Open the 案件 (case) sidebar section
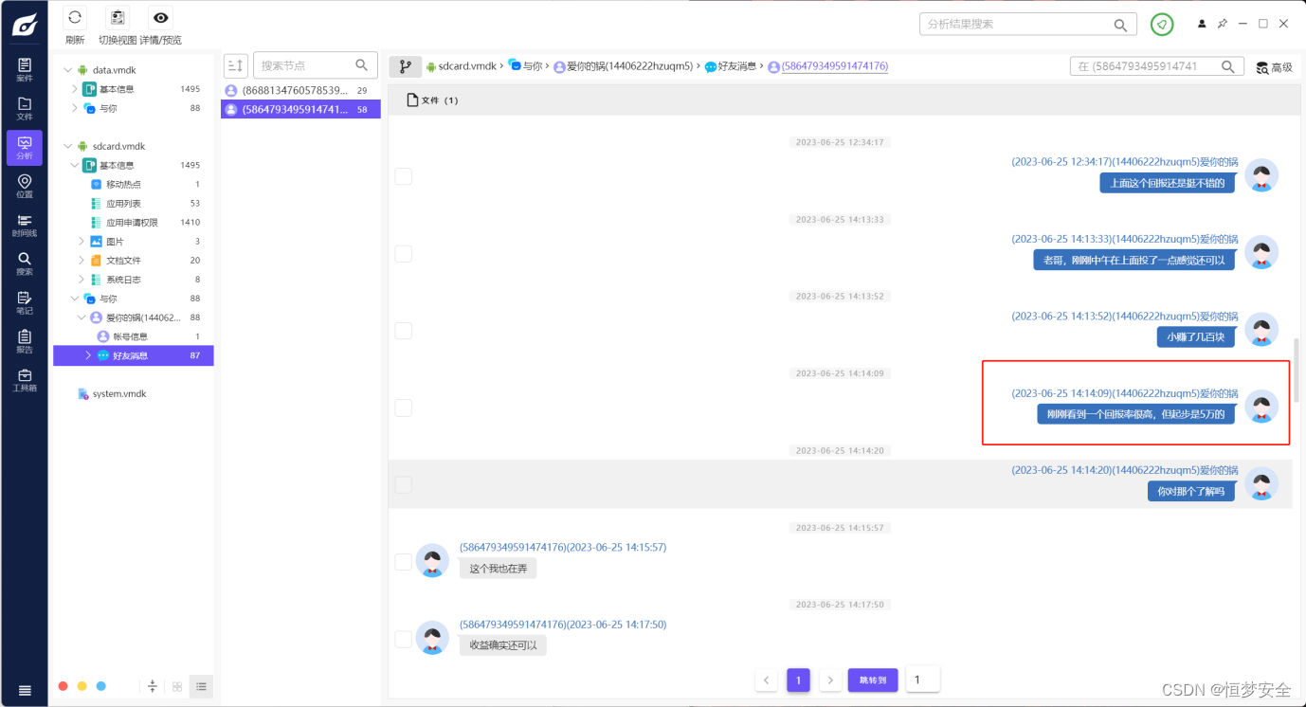Image resolution: width=1306 pixels, height=707 pixels. click(x=25, y=69)
